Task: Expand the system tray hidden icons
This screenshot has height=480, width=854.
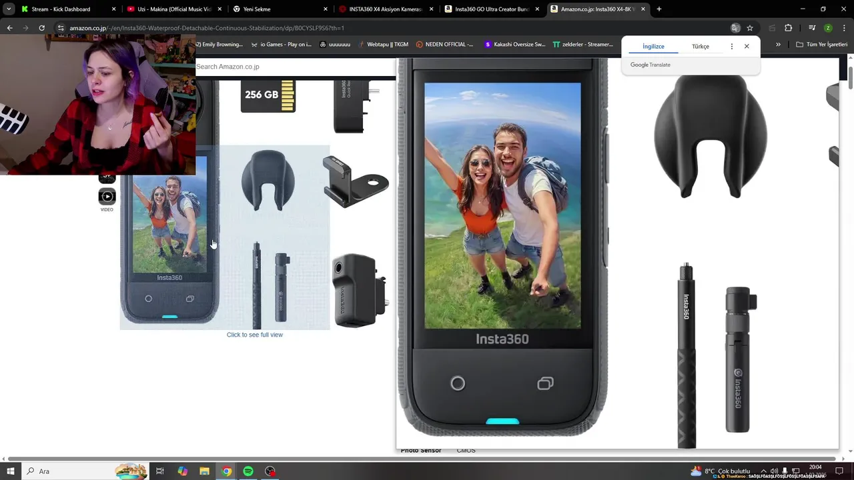Action: (x=763, y=471)
